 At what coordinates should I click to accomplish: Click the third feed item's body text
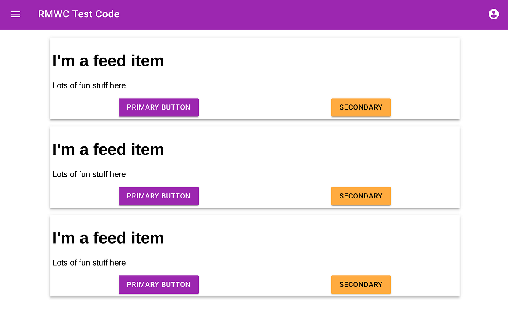[x=89, y=263]
